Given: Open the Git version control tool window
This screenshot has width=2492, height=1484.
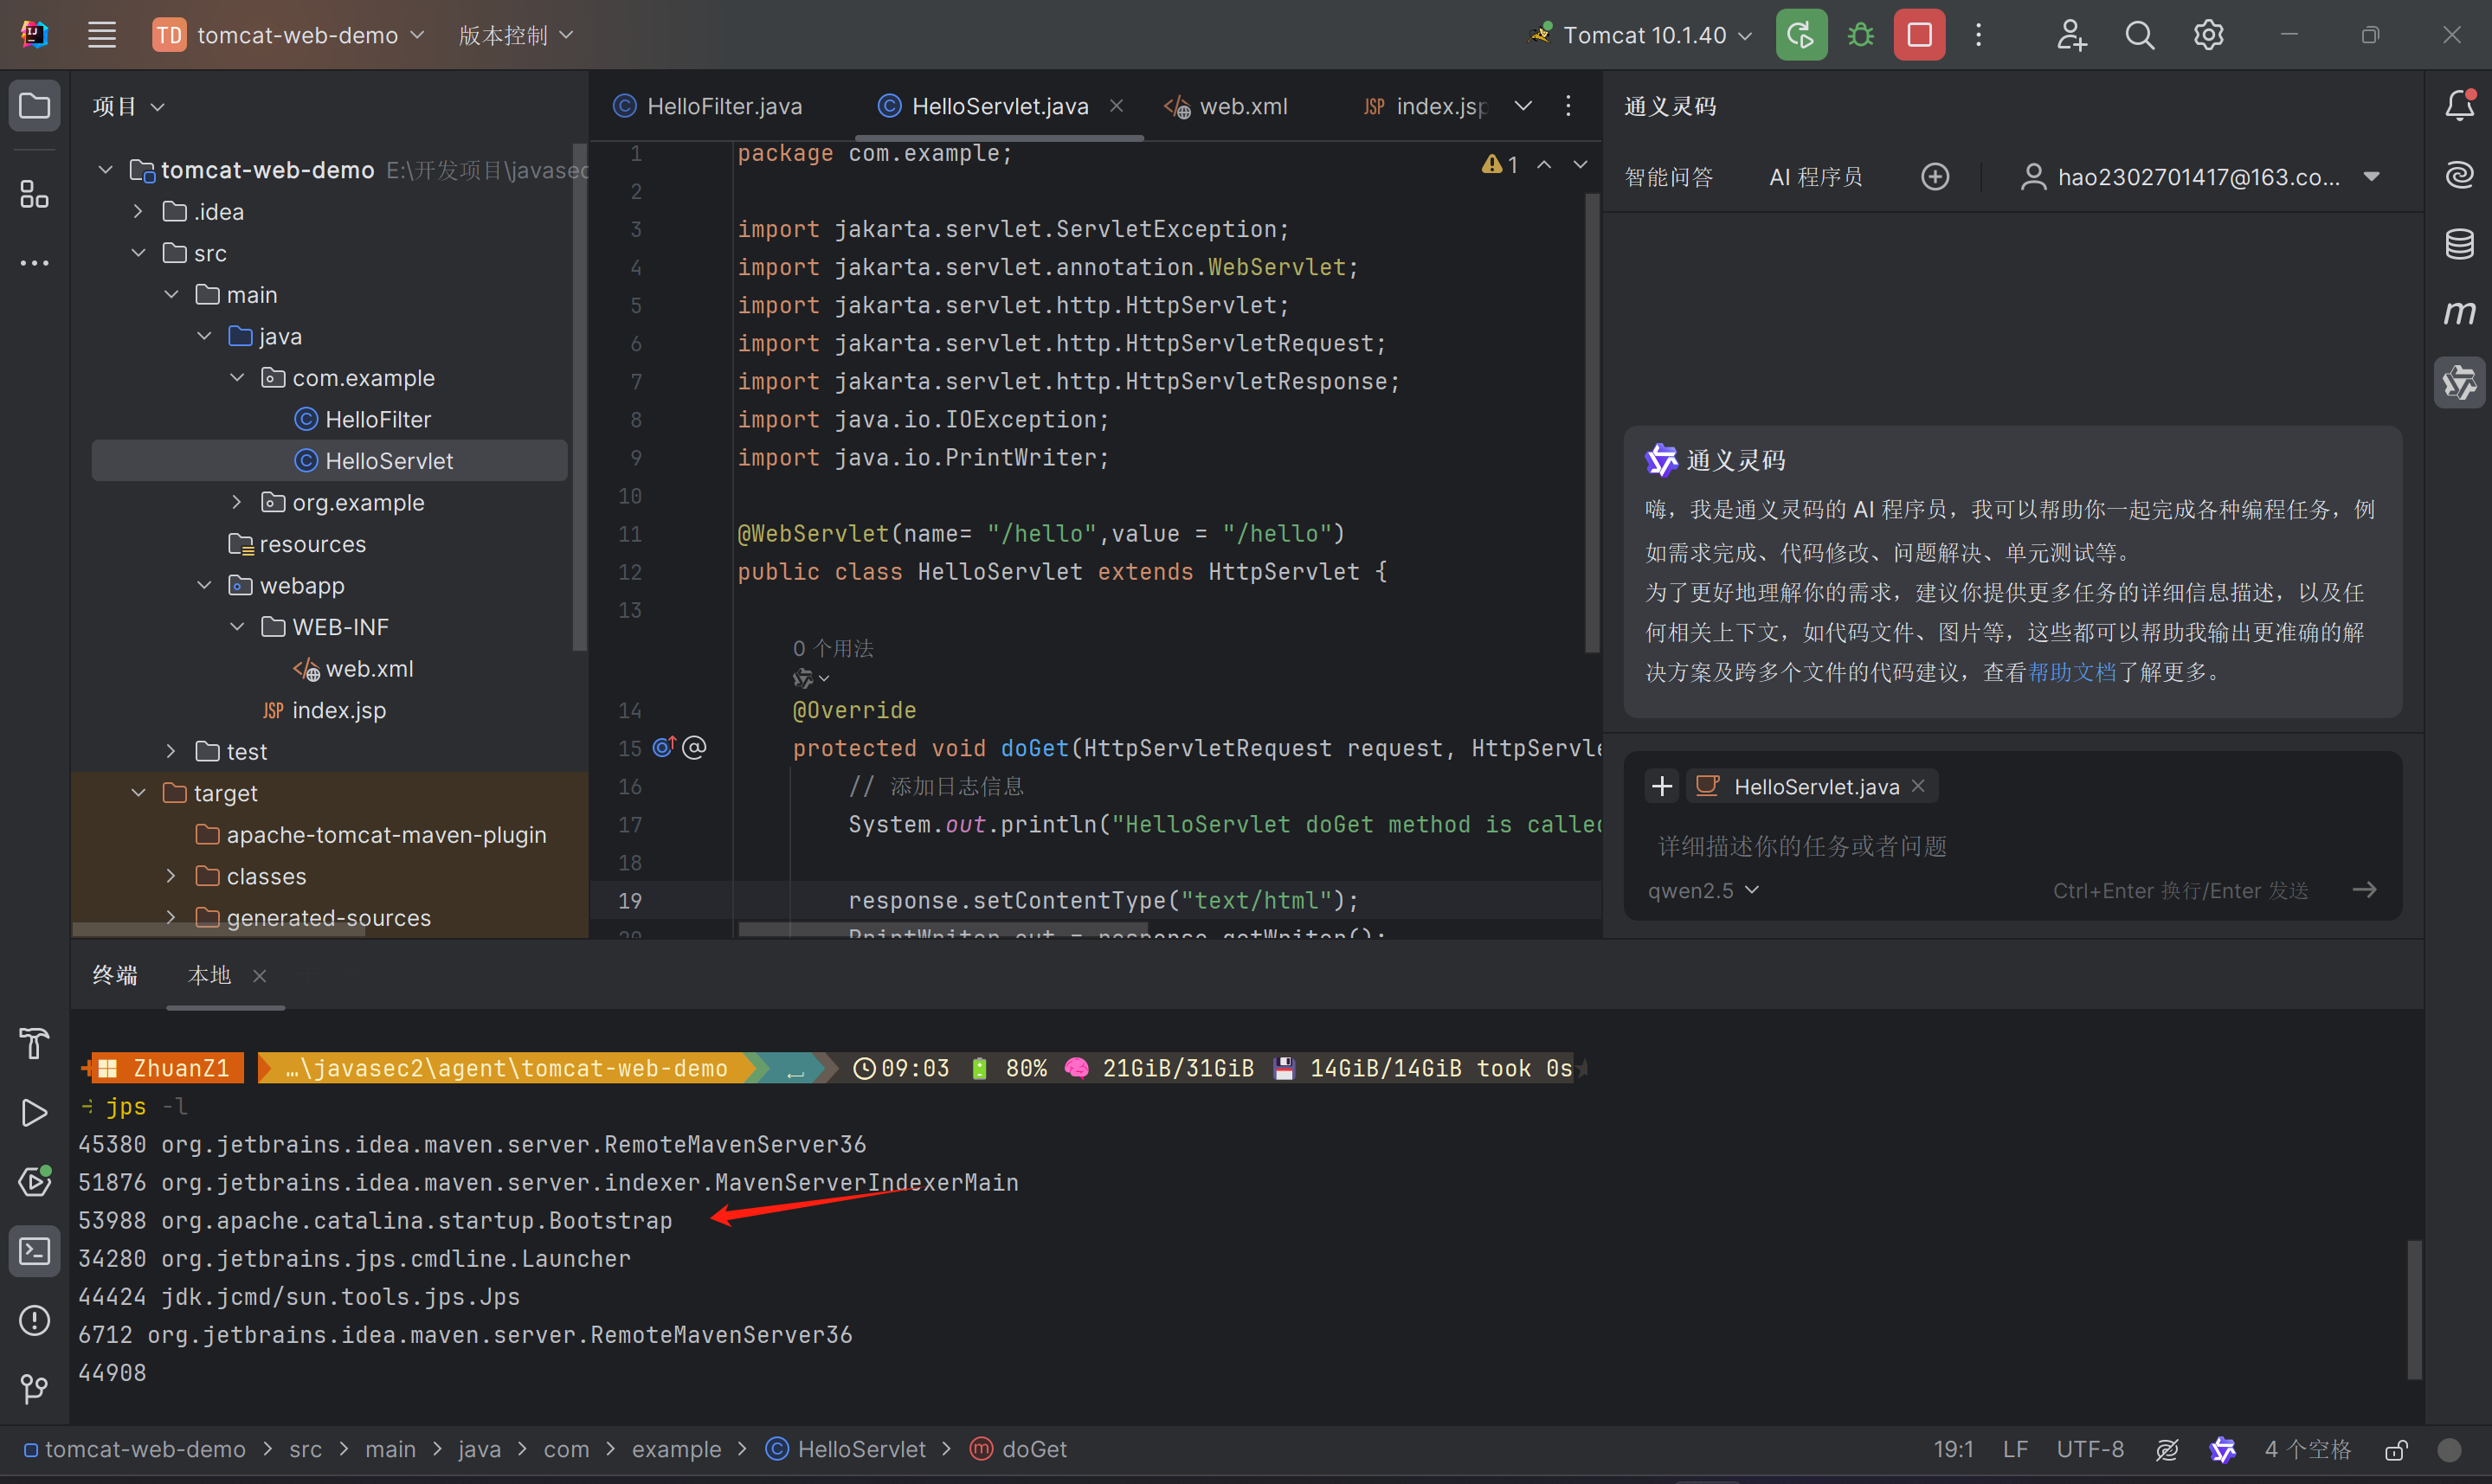Looking at the screenshot, I should pos(34,1389).
